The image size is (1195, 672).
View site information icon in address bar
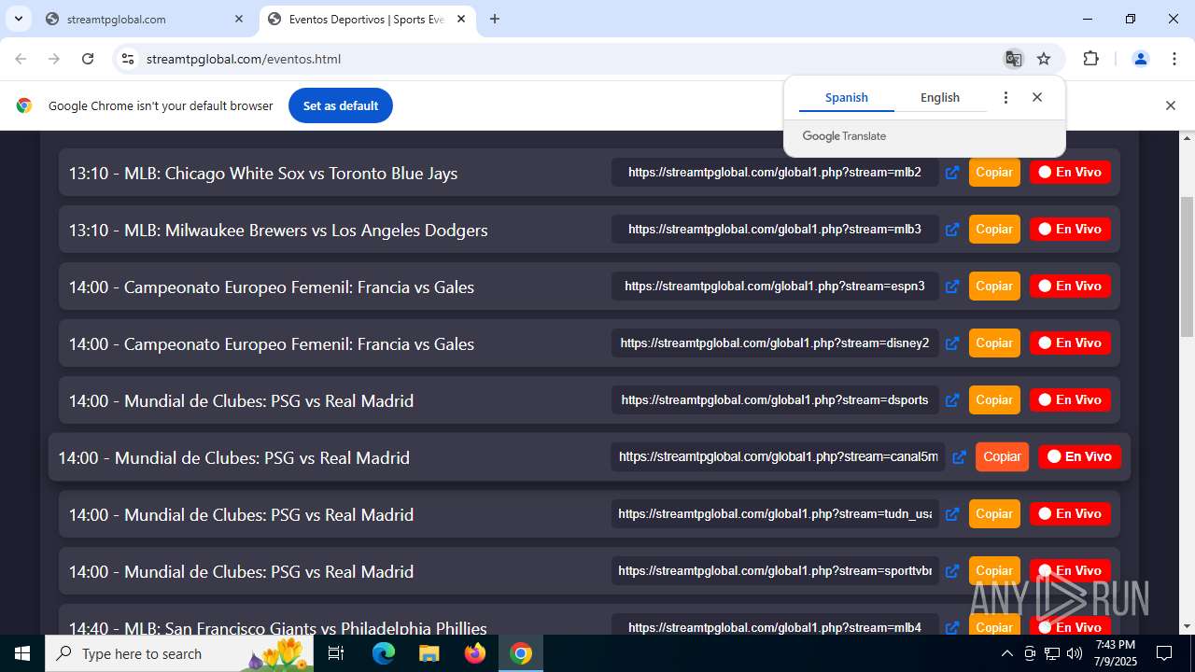click(128, 59)
